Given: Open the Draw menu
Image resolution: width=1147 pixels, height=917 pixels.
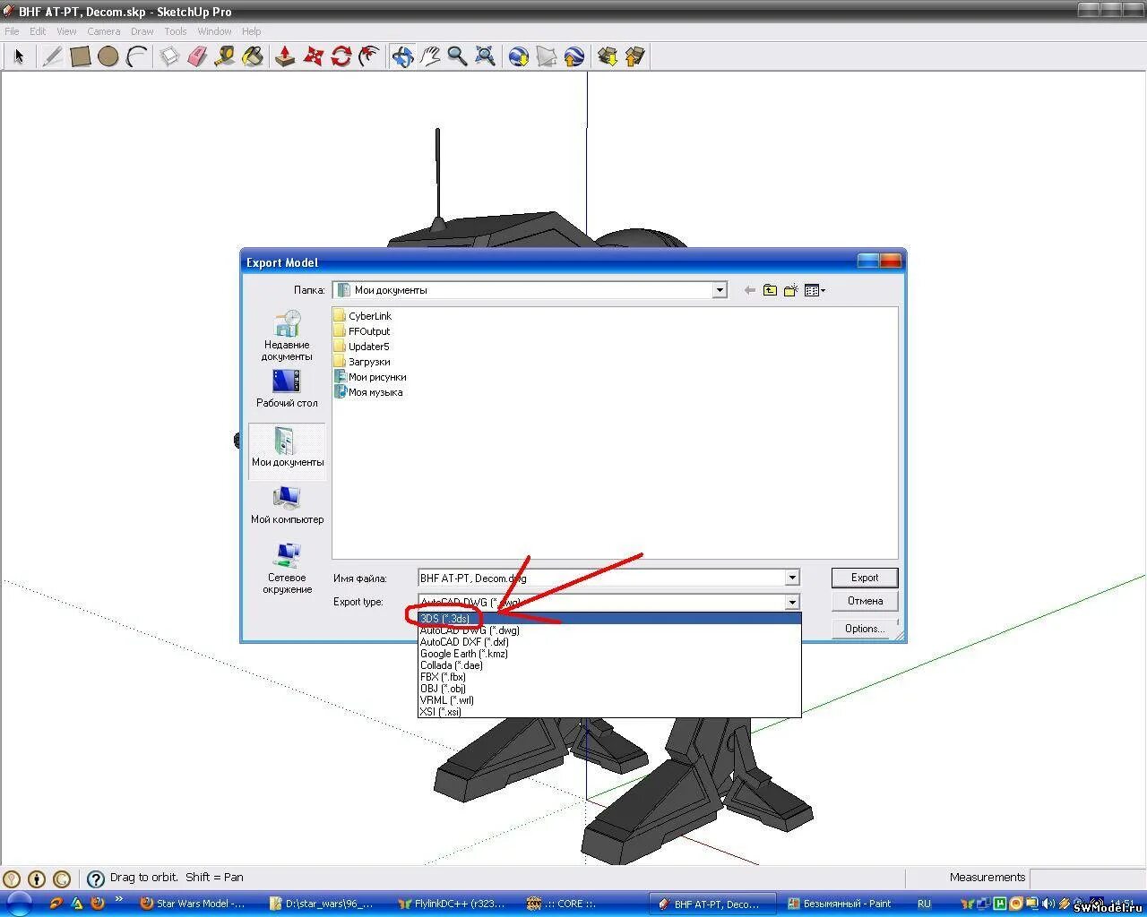Looking at the screenshot, I should click(x=142, y=31).
